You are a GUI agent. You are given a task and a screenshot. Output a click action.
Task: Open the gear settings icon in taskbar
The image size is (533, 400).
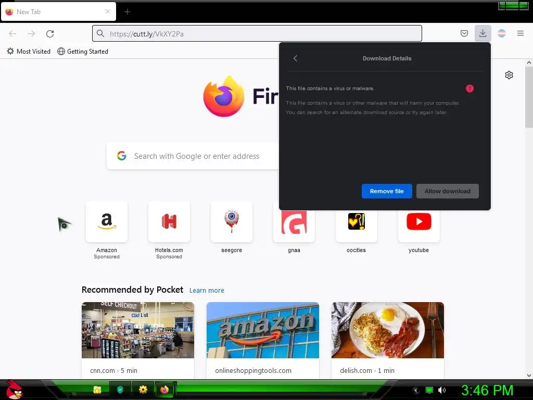click(143, 390)
